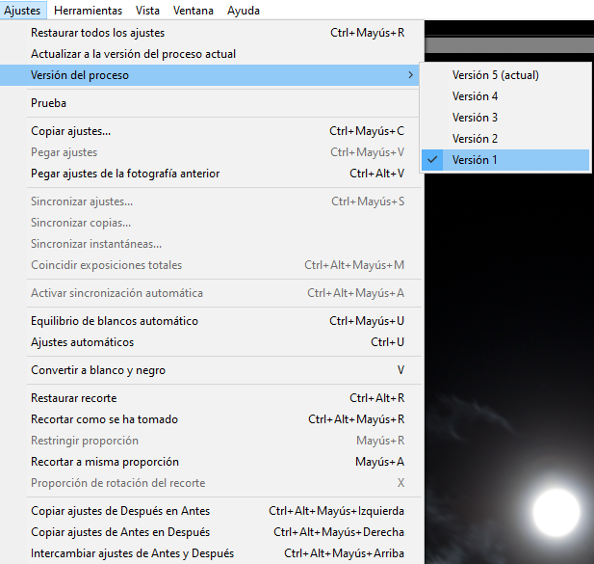Click Equilibrio de blancos automático

pos(210,321)
